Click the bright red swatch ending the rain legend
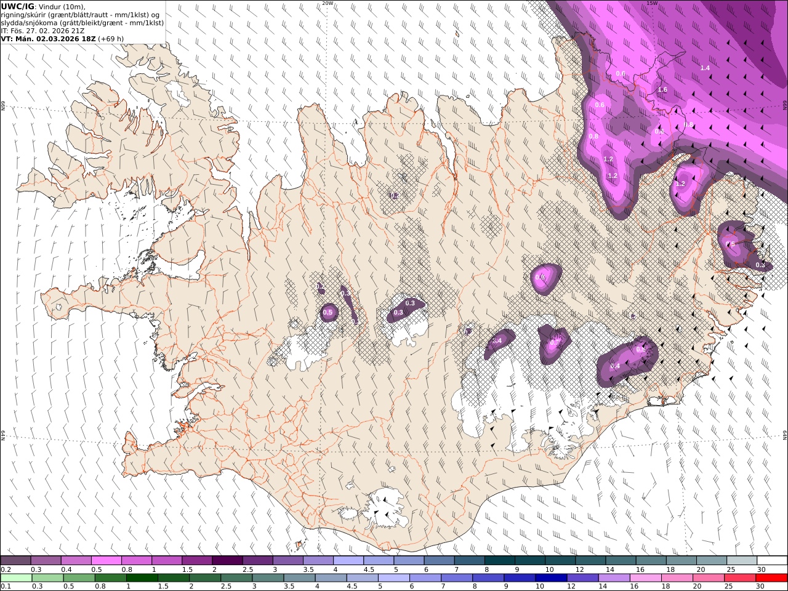This screenshot has width=788, height=591. pos(772,578)
